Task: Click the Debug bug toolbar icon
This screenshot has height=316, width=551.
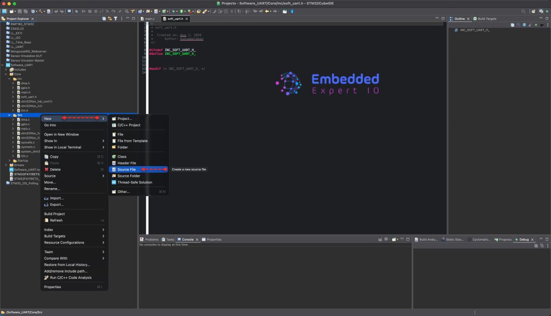Action: pyautogui.click(x=173, y=11)
